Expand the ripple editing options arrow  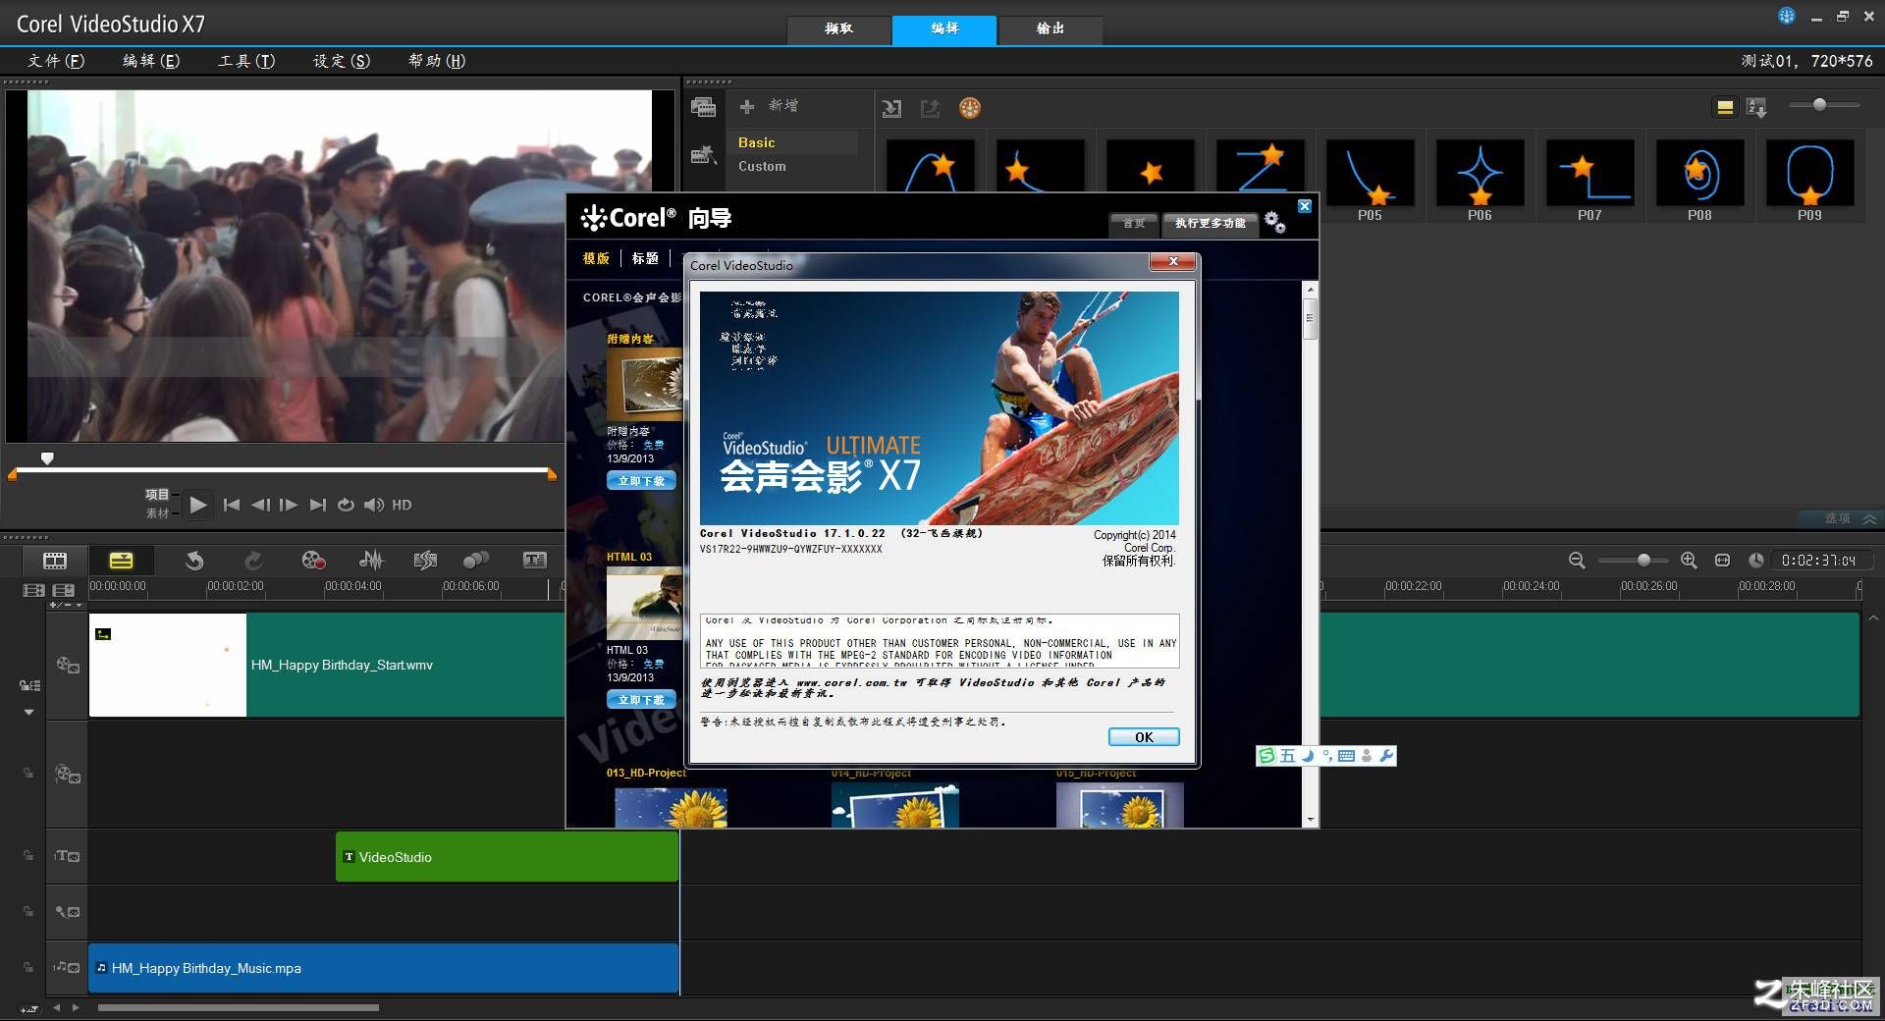click(x=28, y=712)
